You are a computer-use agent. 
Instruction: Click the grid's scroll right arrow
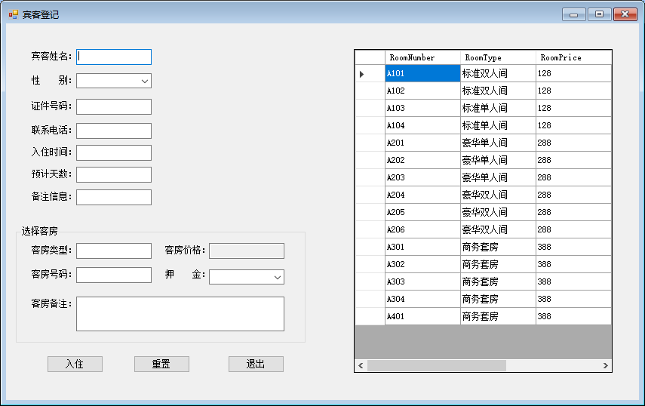click(606, 365)
